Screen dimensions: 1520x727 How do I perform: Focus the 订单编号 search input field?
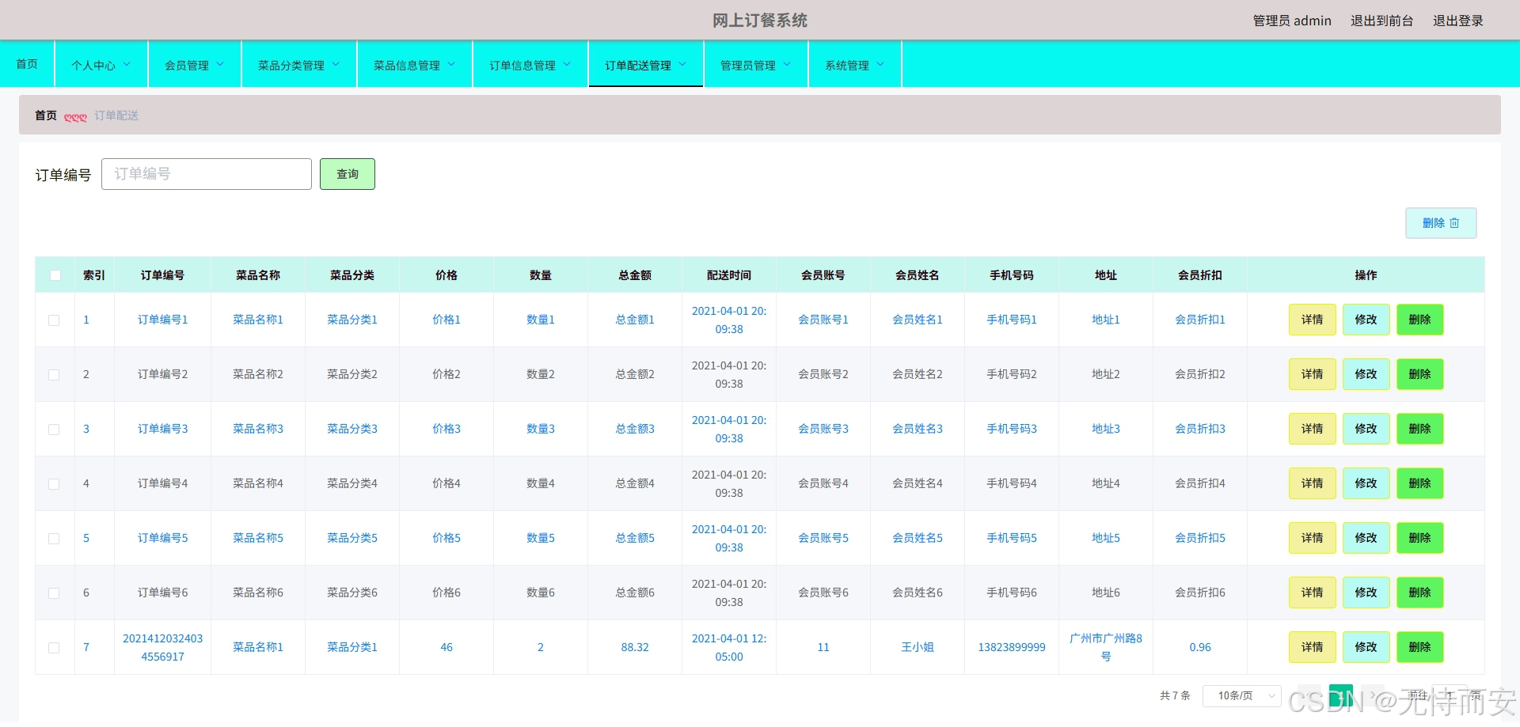pyautogui.click(x=207, y=174)
